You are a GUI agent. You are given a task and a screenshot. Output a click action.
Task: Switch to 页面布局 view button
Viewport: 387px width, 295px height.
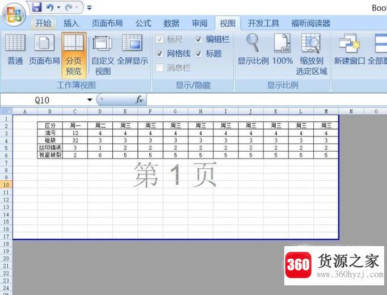44,50
